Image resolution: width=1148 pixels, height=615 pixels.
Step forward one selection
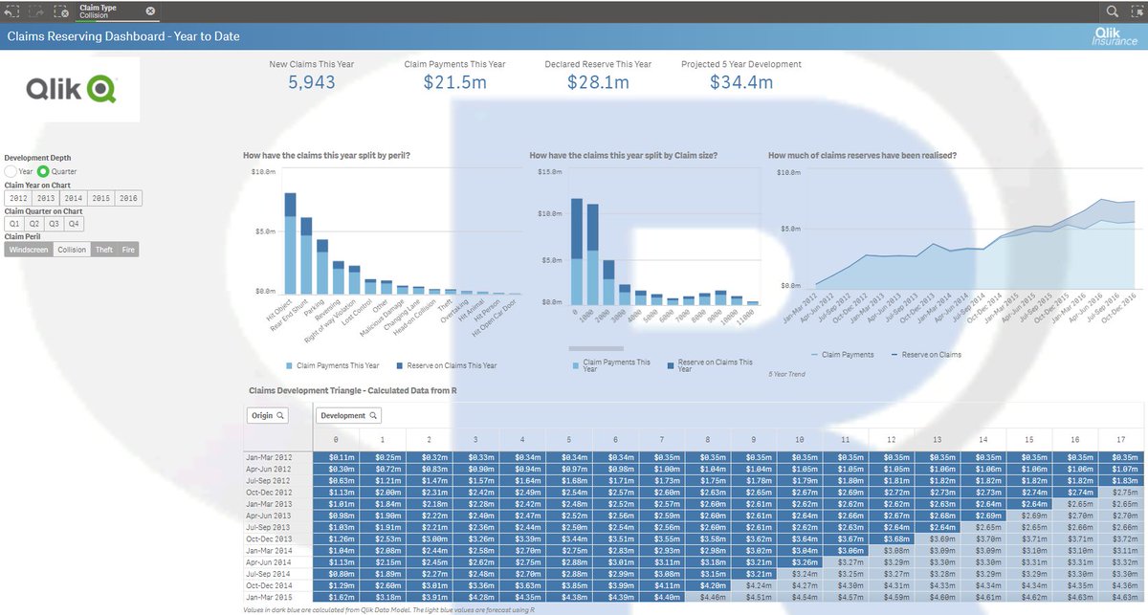36,11
